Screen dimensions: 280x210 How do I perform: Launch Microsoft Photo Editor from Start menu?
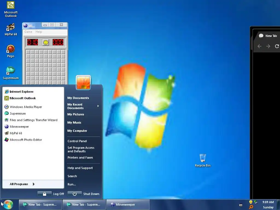point(33,140)
